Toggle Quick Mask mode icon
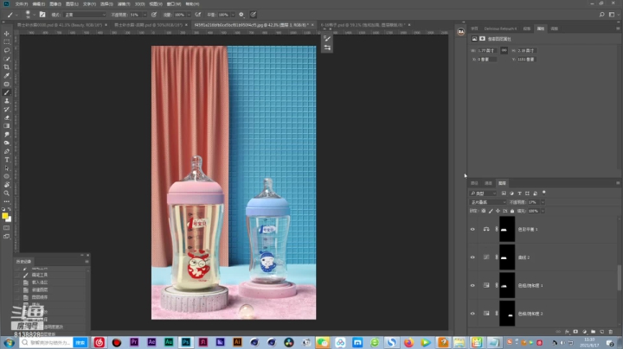This screenshot has height=349, width=623. 7,228
